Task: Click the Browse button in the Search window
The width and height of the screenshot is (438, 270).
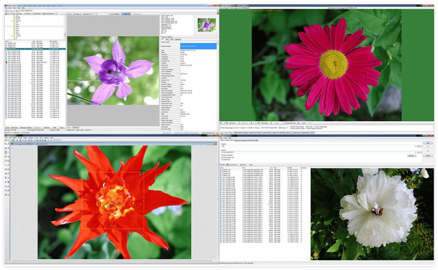Action: [412, 156]
